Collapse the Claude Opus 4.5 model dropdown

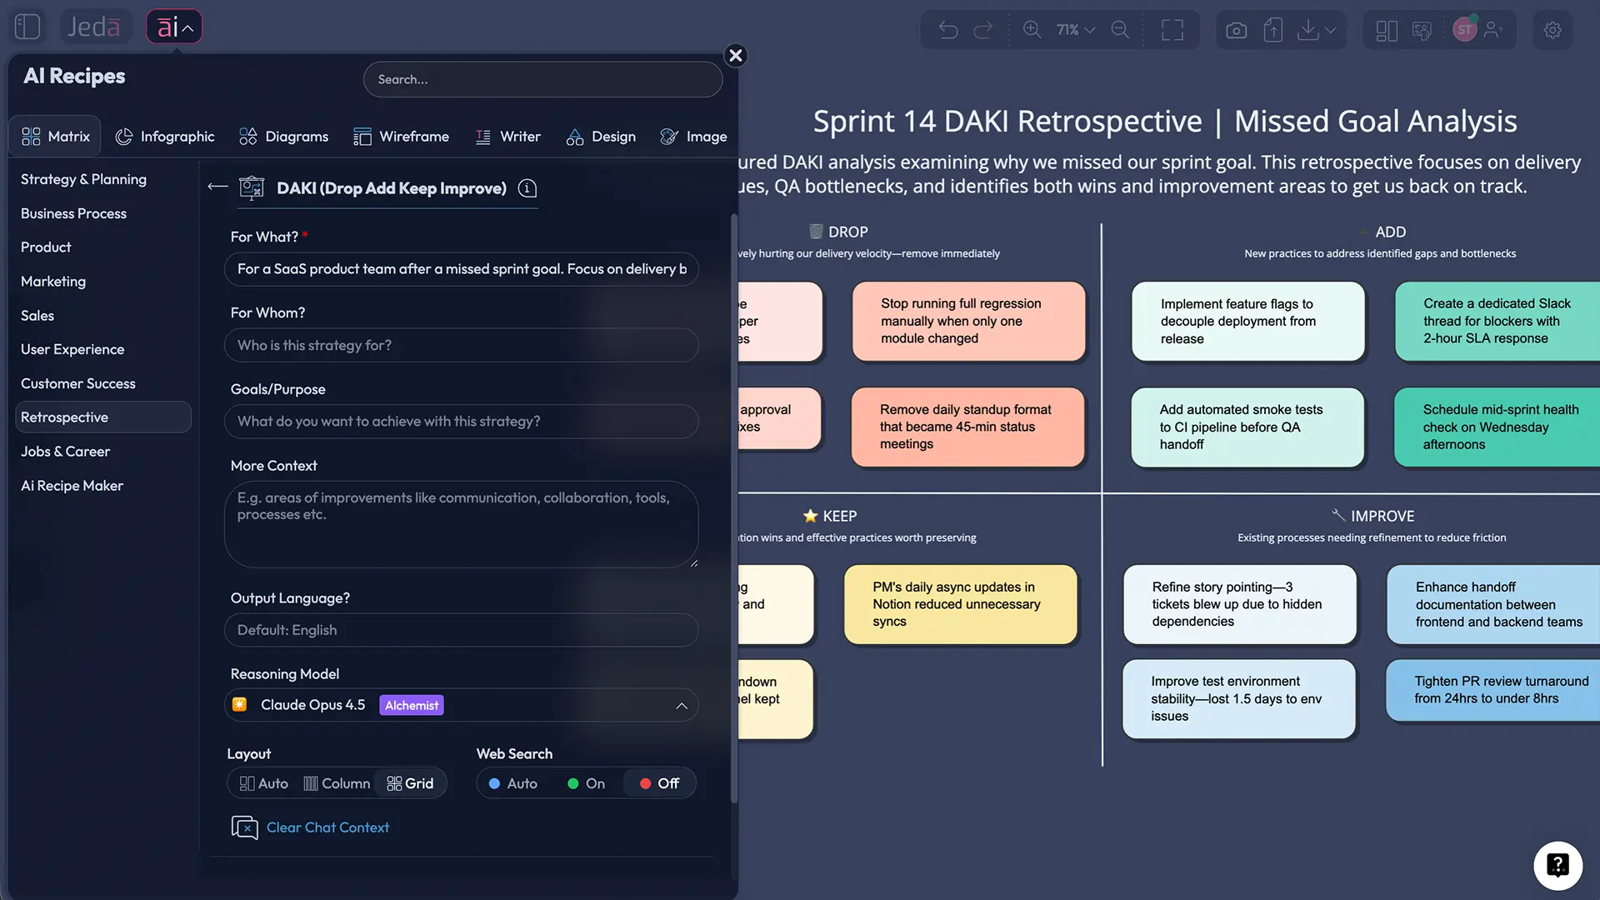click(x=682, y=705)
